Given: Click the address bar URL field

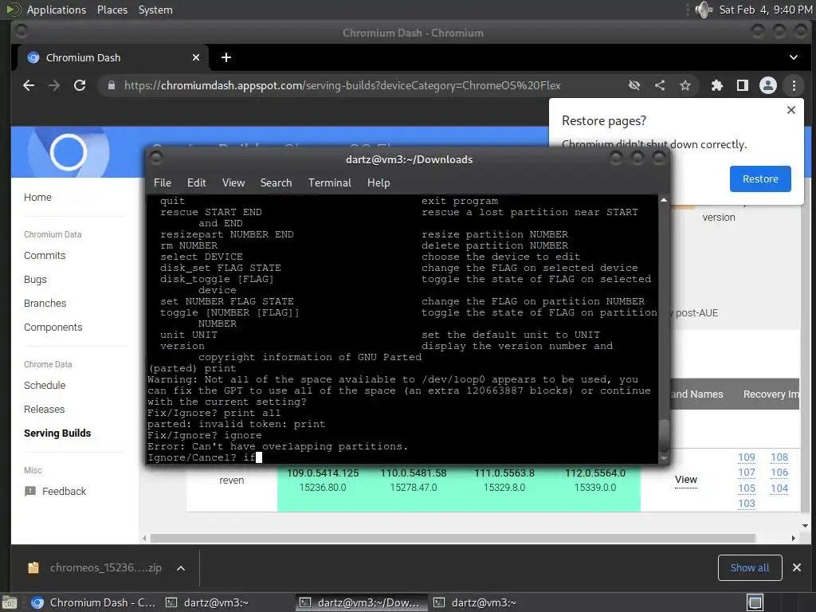Looking at the screenshot, I should 342,85.
